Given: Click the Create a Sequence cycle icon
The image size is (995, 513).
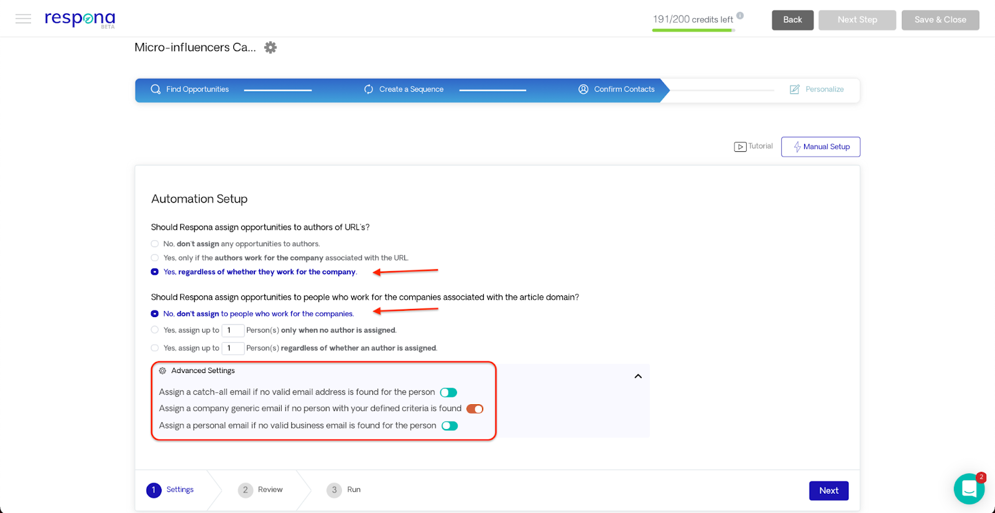Looking at the screenshot, I should click(x=369, y=90).
